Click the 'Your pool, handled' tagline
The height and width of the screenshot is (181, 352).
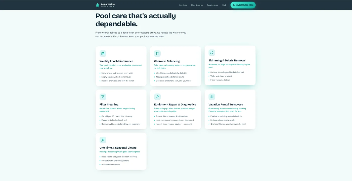121,67
